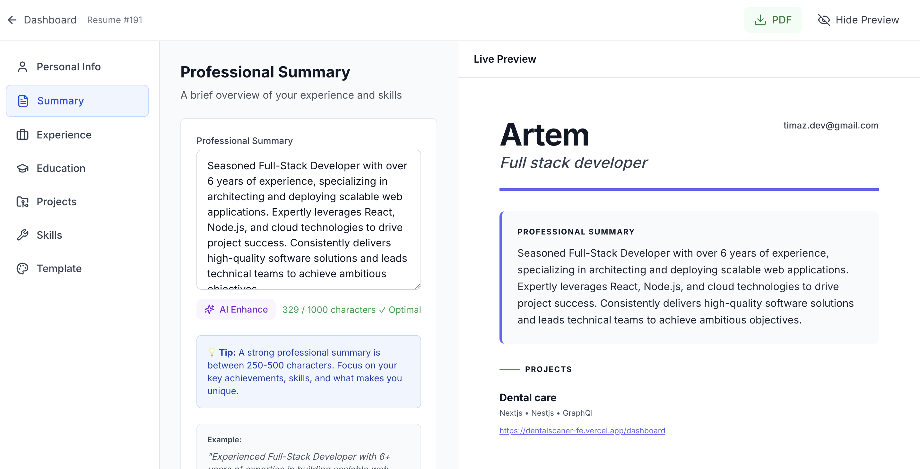Screen dimensions: 920x469
Task: Select the Personal Info section icon
Action: click(x=22, y=66)
